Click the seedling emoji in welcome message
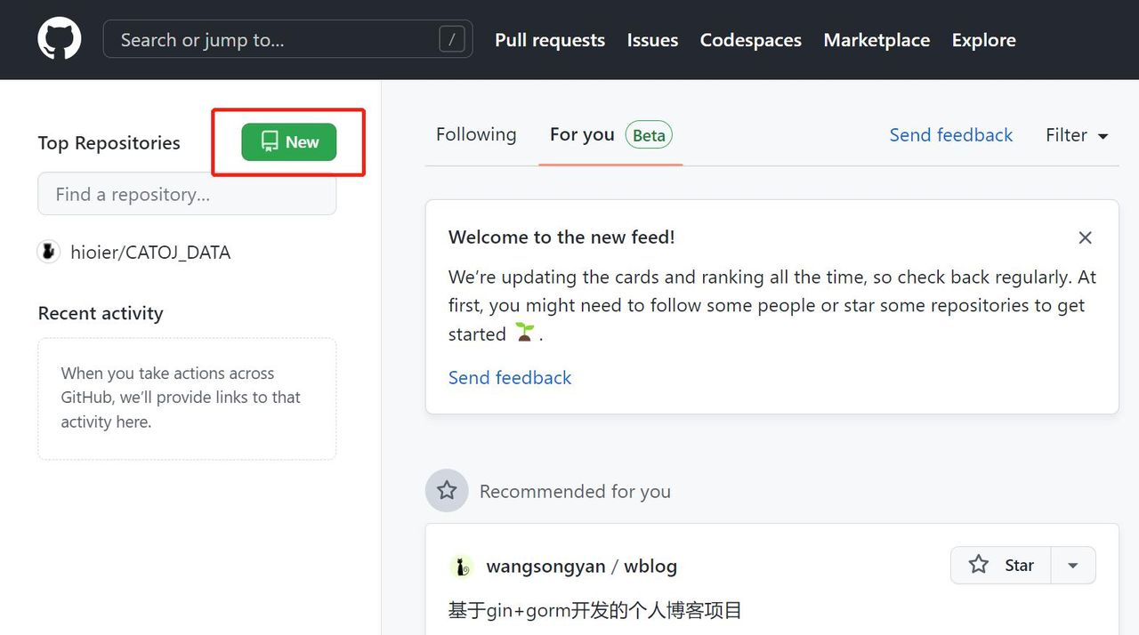The height and width of the screenshot is (635, 1139). pyautogui.click(x=523, y=331)
